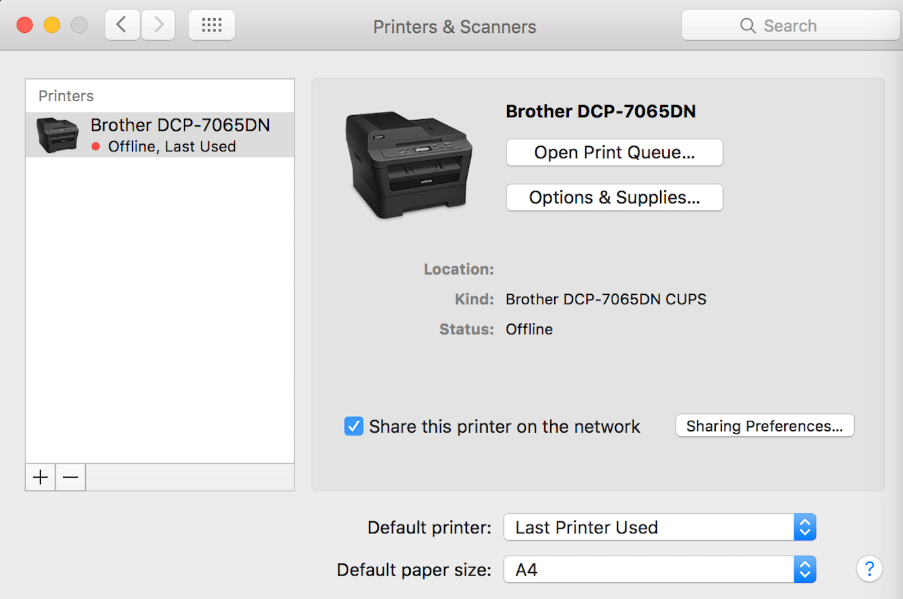Viewport: 903px width, 599px height.
Task: Click the printer preview image for Brother DCP-7065DN
Action: [x=409, y=163]
